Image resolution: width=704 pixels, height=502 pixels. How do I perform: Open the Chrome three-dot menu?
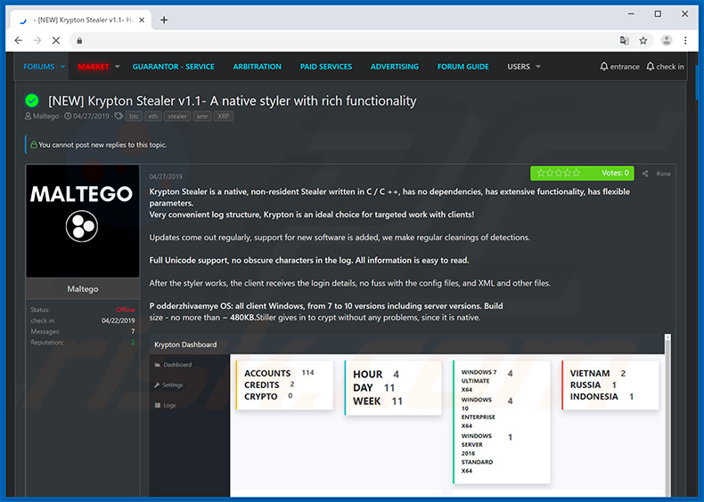(685, 40)
